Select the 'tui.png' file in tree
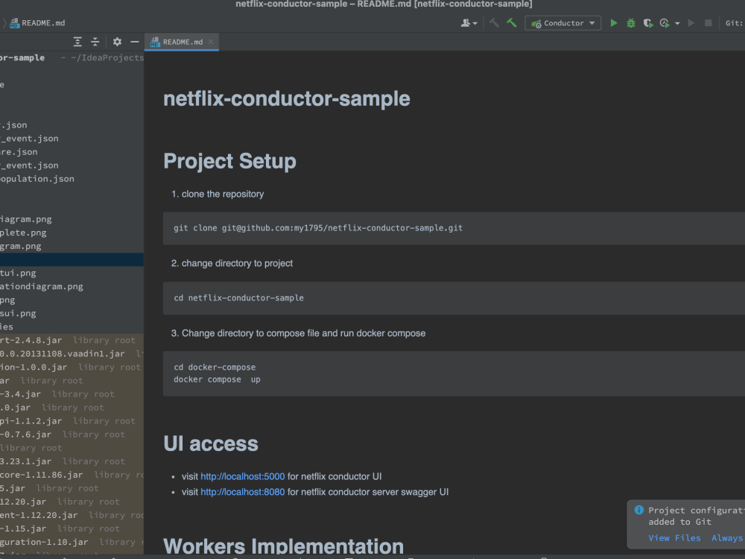Image resolution: width=745 pixels, height=559 pixels. (x=72, y=274)
